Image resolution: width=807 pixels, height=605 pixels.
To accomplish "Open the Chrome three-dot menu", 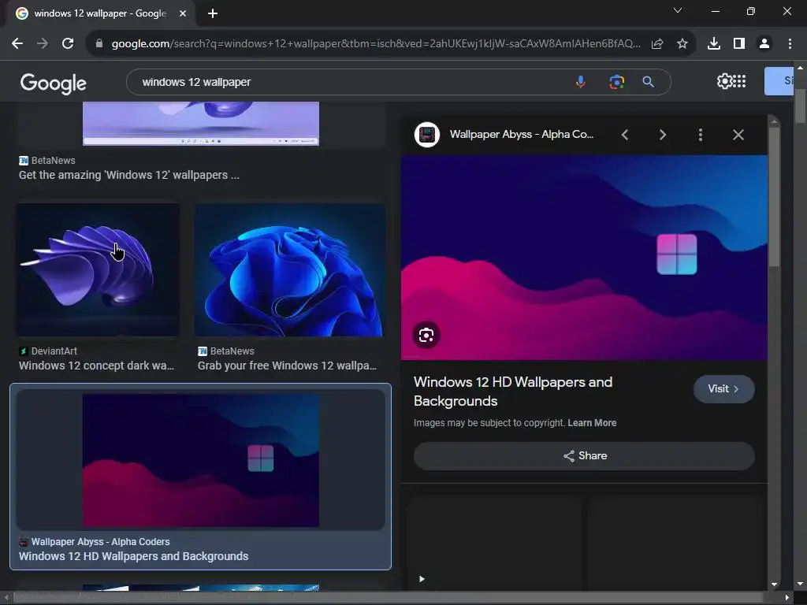I will click(790, 44).
